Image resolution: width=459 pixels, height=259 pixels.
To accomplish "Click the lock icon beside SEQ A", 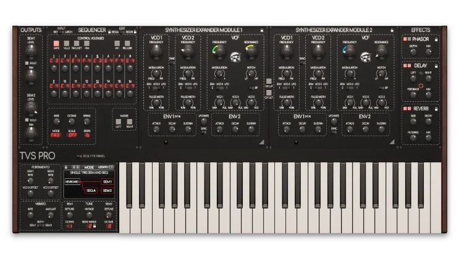I will tap(109, 31).
